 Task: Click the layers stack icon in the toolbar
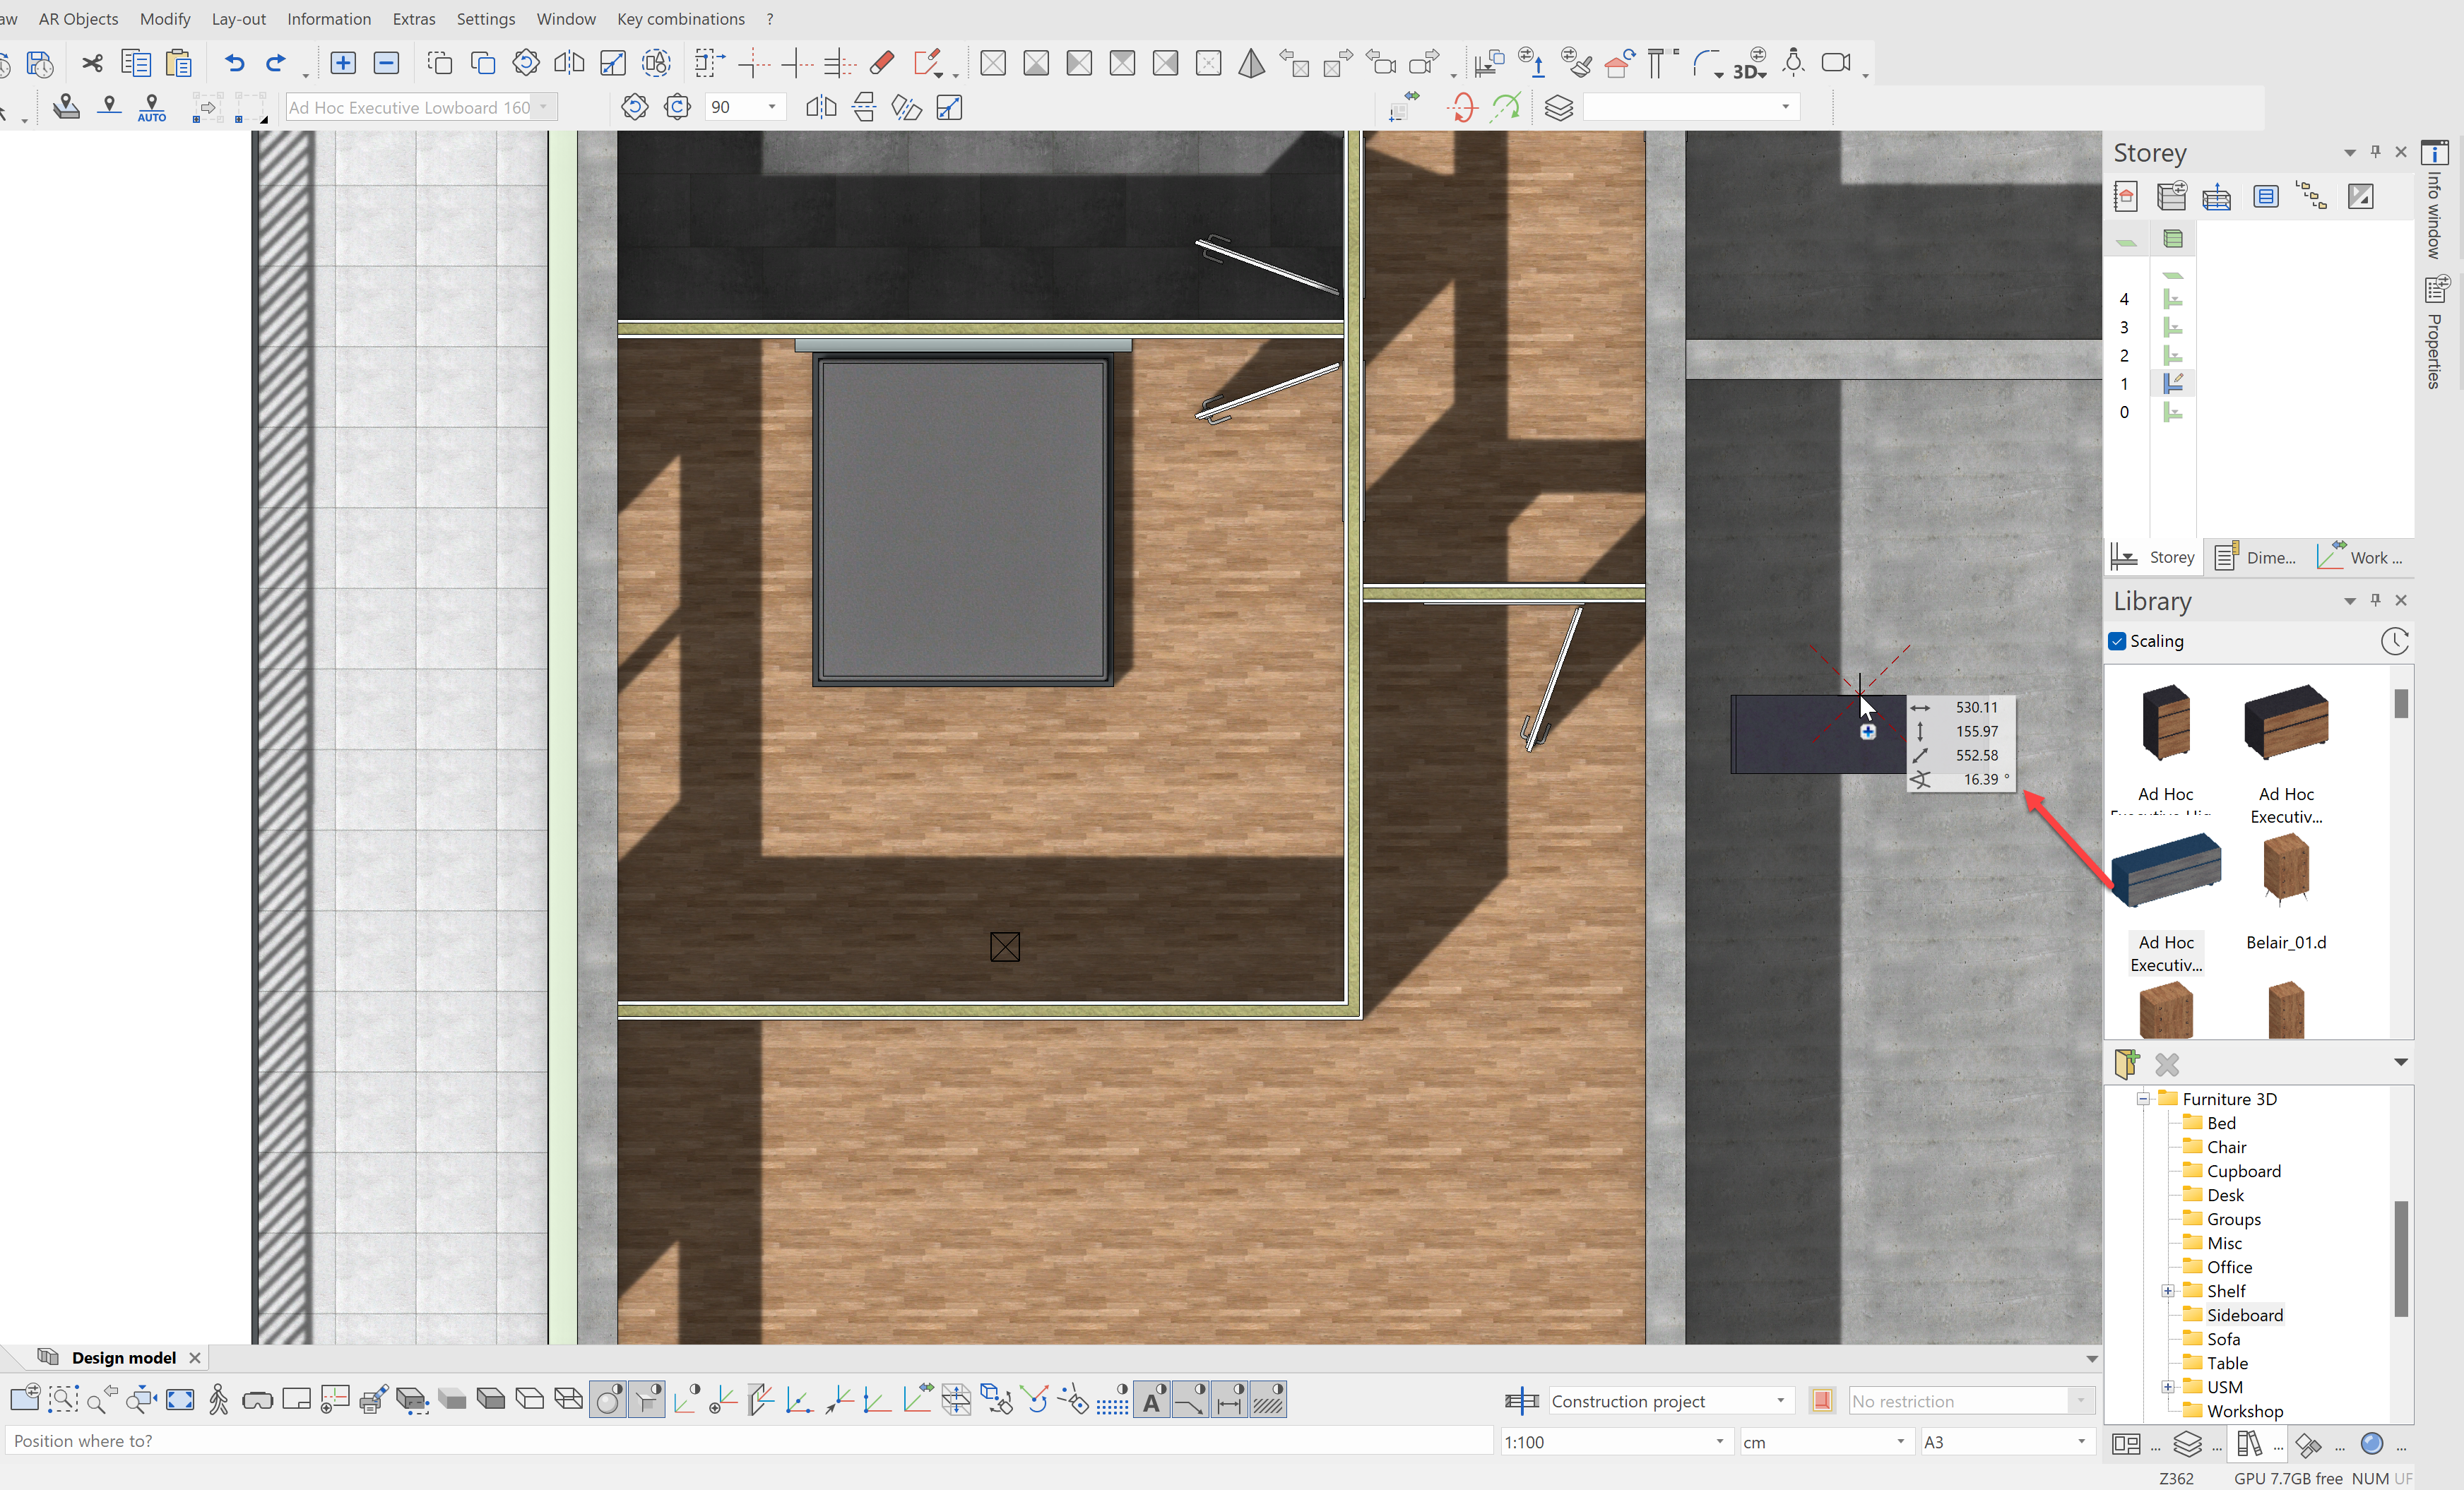pos(1559,108)
